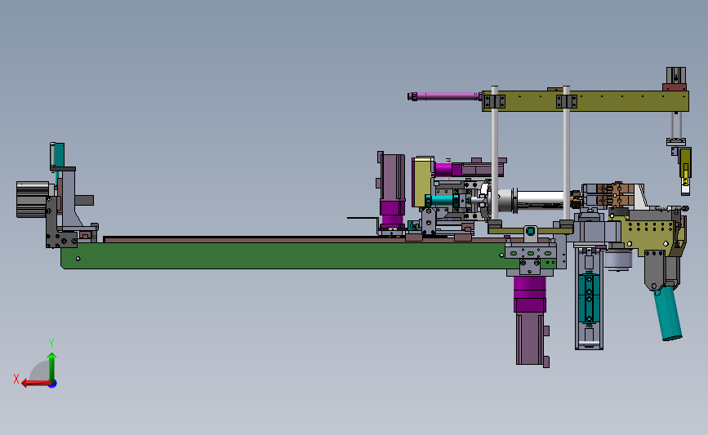This screenshot has height=435, width=708.
Task: Click the red X axis arrow of the triad
Action: (x=36, y=384)
